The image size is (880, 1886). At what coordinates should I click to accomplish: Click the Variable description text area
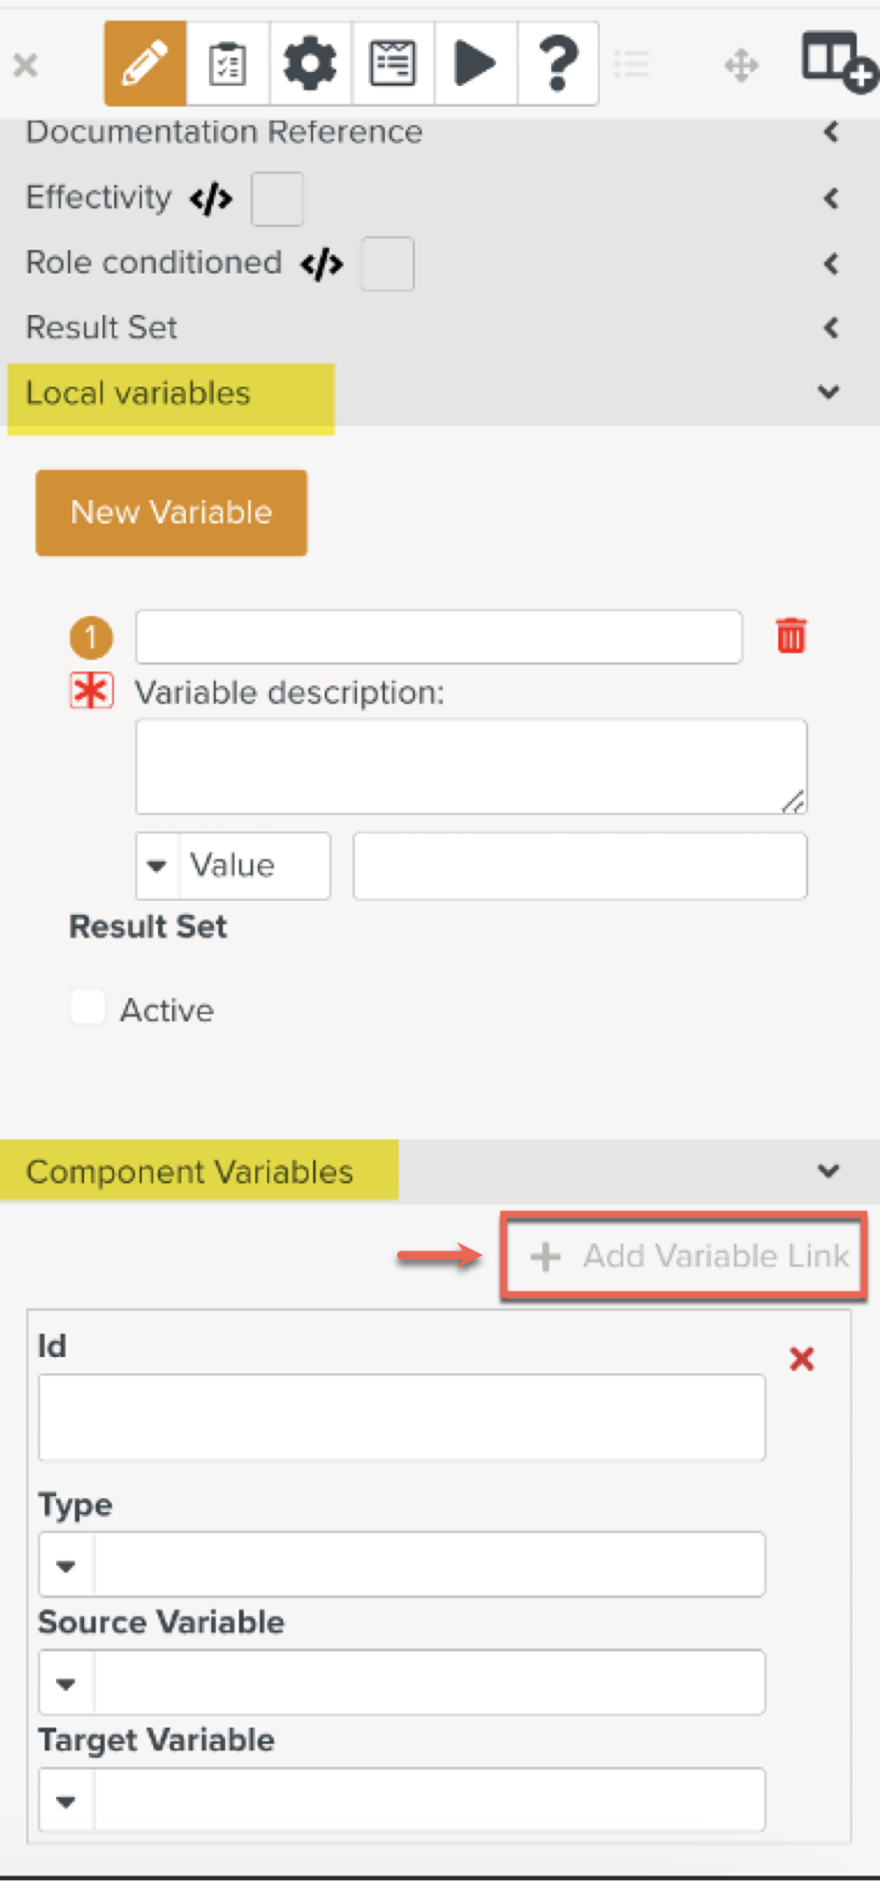470,766
